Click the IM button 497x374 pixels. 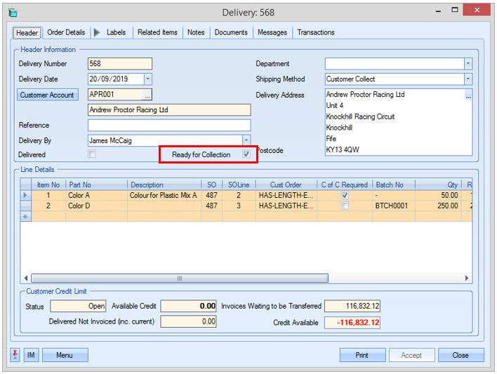click(x=31, y=355)
